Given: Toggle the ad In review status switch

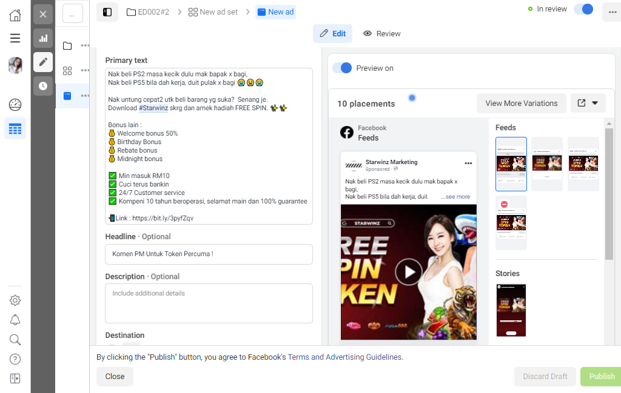Looking at the screenshot, I should pos(584,9).
